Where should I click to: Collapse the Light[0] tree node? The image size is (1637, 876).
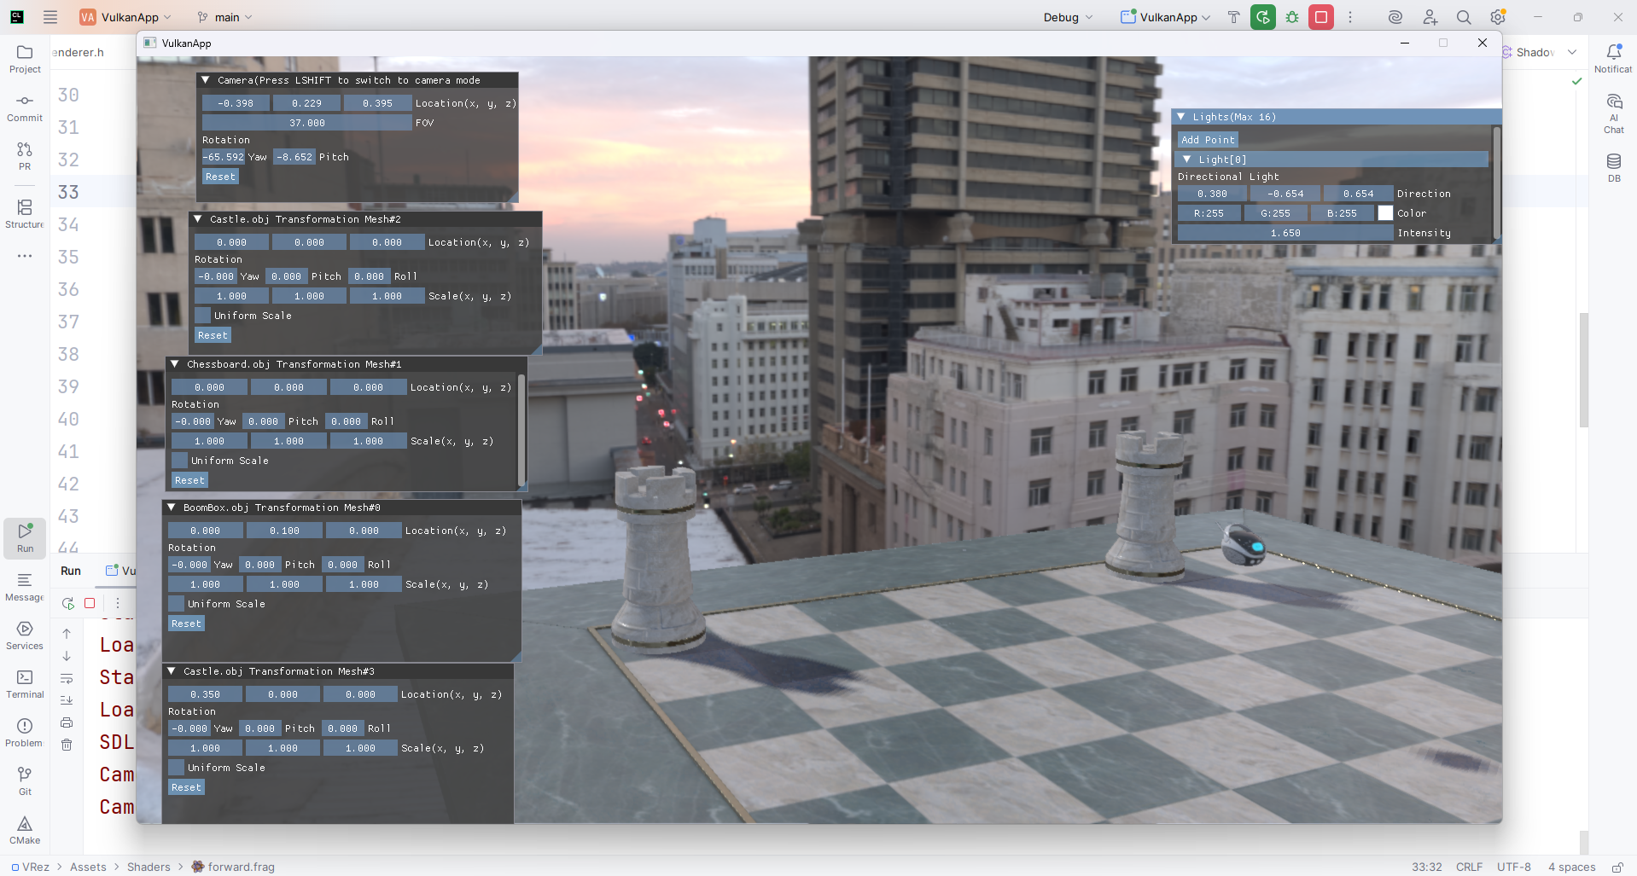coord(1187,160)
